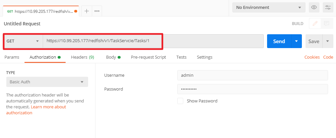Enable the Show Password checkbox
Image resolution: width=336 pixels, height=138 pixels.
click(x=180, y=101)
